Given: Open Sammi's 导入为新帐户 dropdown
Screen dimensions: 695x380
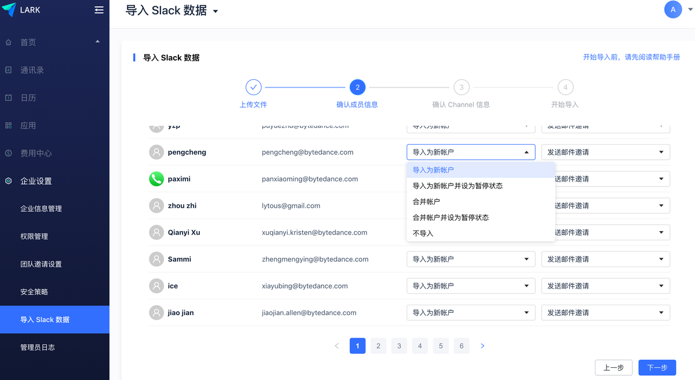Looking at the screenshot, I should [x=470, y=259].
